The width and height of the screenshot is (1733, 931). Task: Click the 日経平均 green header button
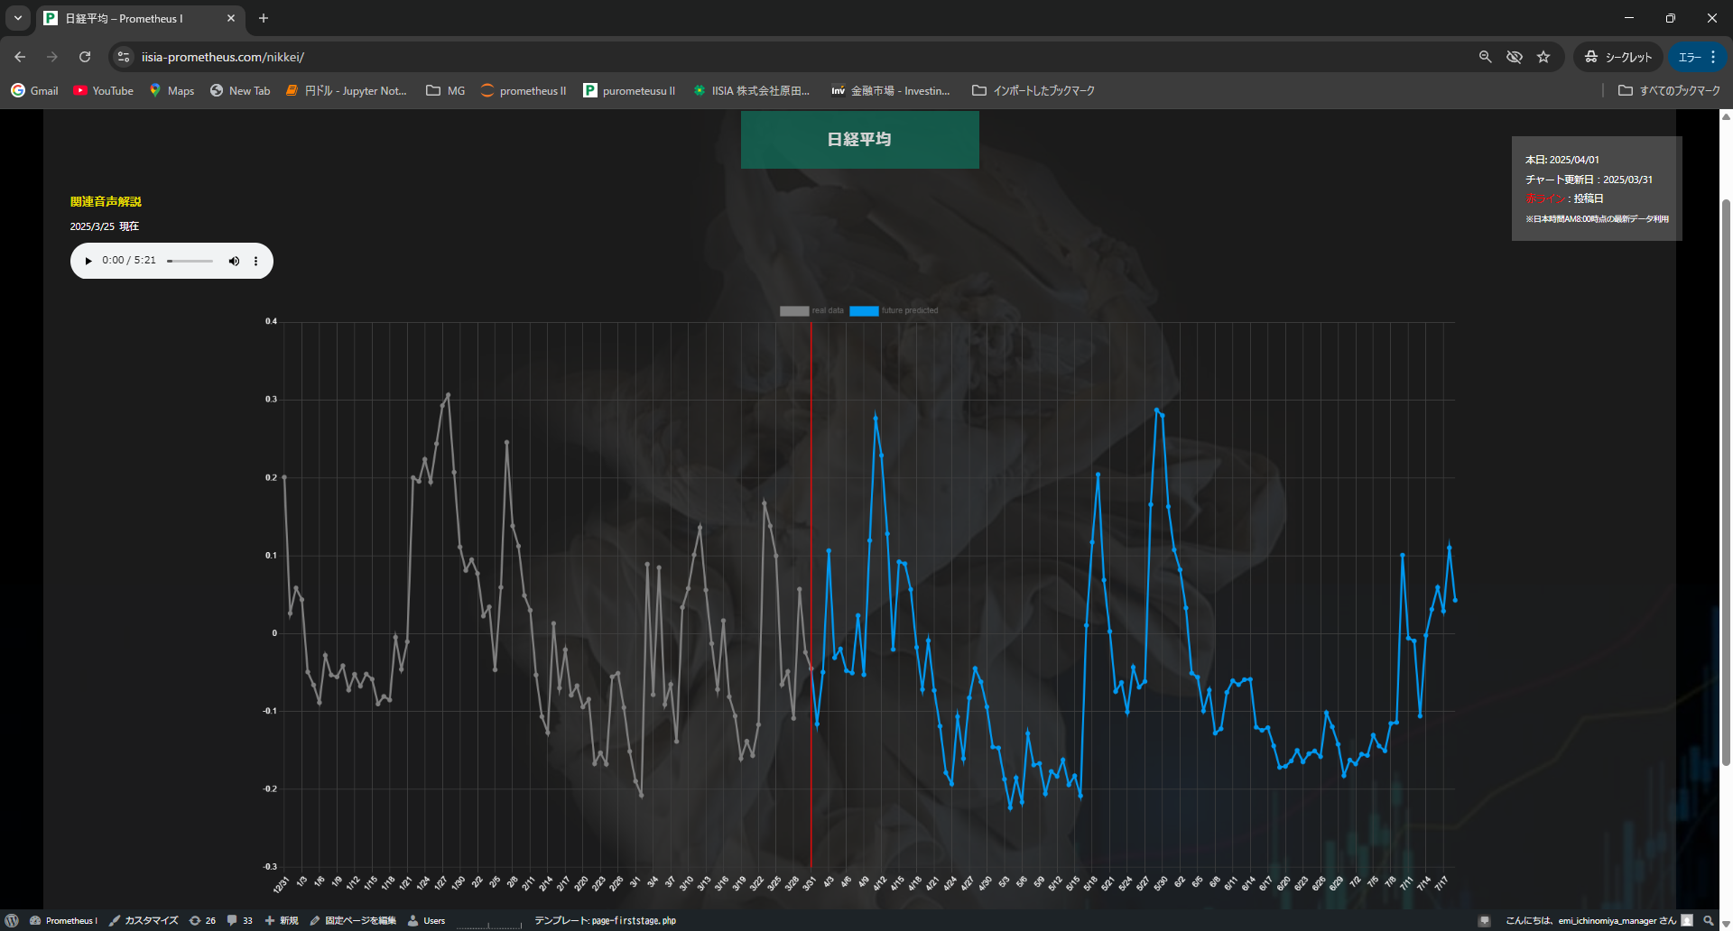[859, 140]
